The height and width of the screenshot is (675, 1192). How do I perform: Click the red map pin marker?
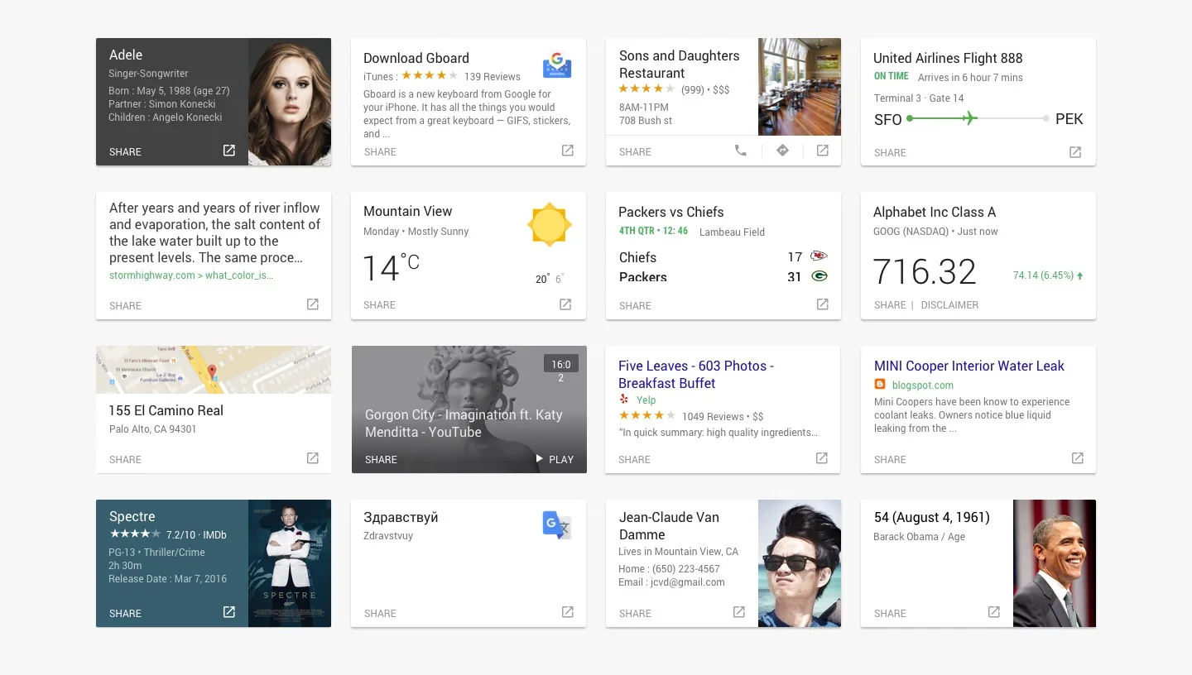[212, 372]
